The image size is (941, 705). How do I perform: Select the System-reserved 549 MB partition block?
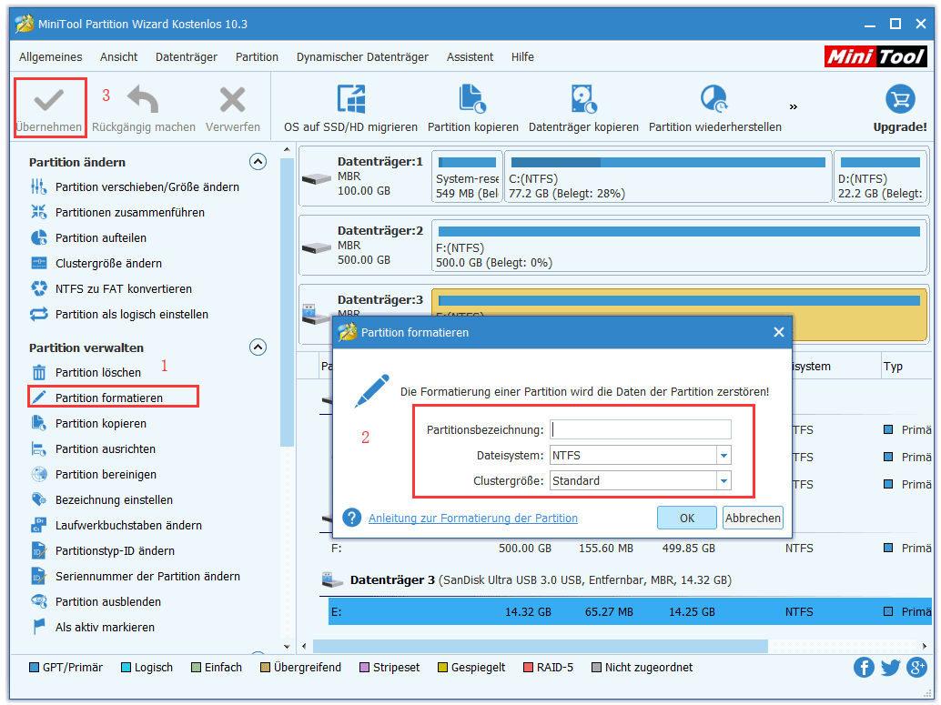tap(467, 176)
